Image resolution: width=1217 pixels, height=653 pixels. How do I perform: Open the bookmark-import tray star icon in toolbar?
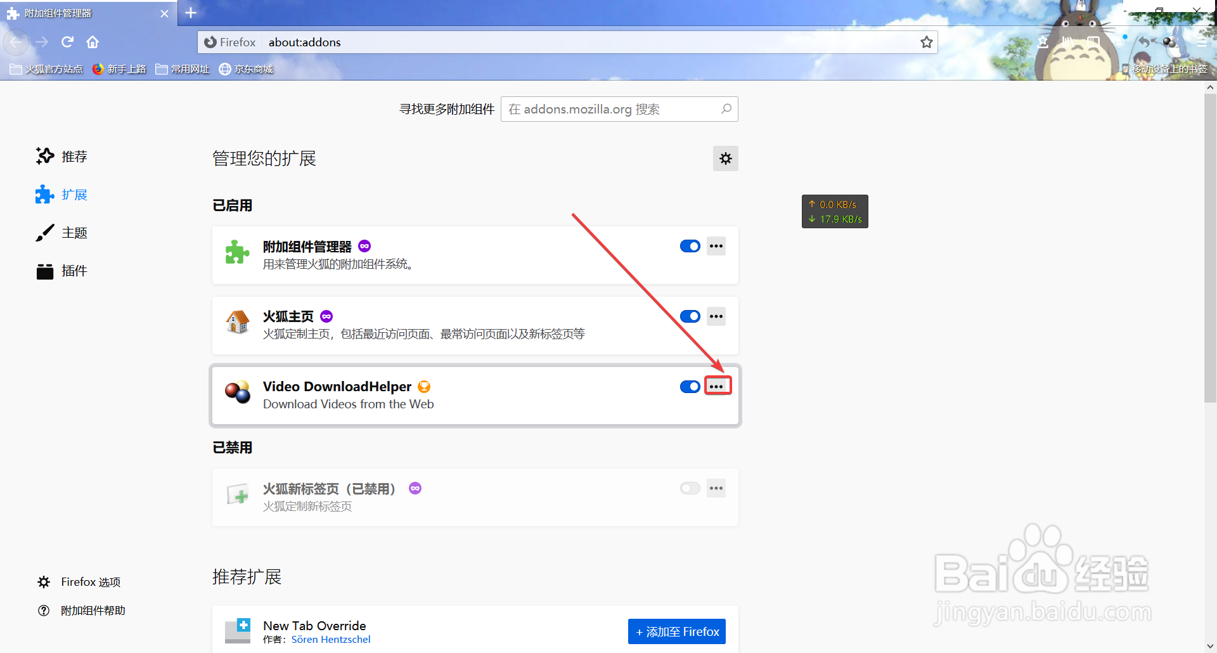(1043, 42)
